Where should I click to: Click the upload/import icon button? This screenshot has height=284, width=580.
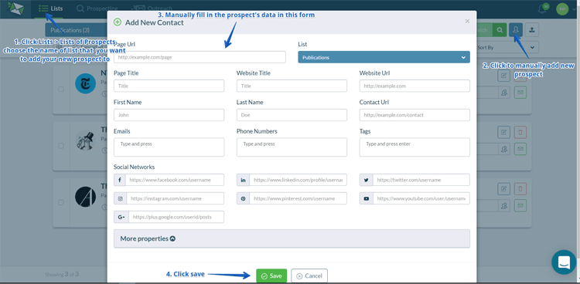tap(531, 30)
